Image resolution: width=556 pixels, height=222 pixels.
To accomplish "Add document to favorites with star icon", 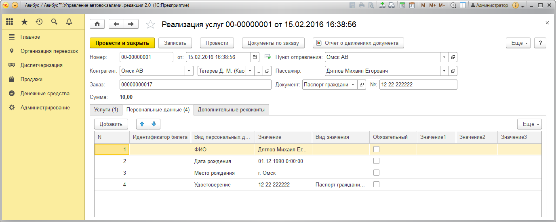I will [150, 25].
